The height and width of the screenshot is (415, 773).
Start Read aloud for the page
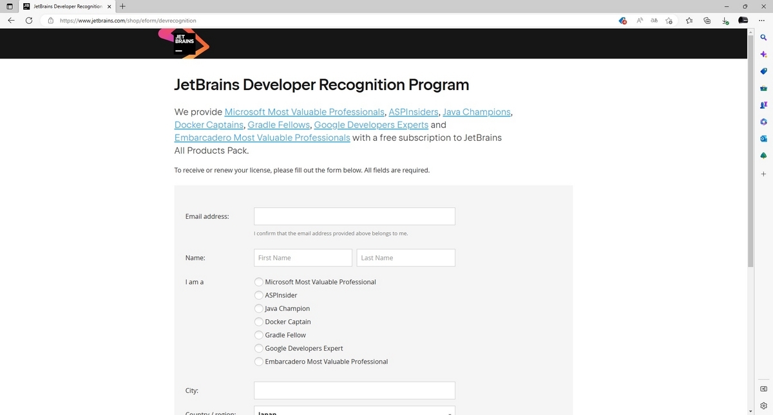pos(639,21)
